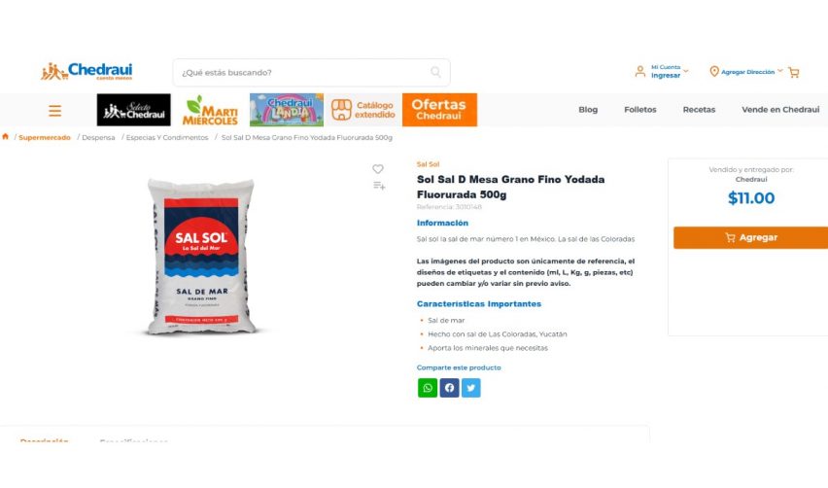Click the search magnifier icon
Image resolution: width=828 pixels, height=488 pixels.
(x=435, y=72)
